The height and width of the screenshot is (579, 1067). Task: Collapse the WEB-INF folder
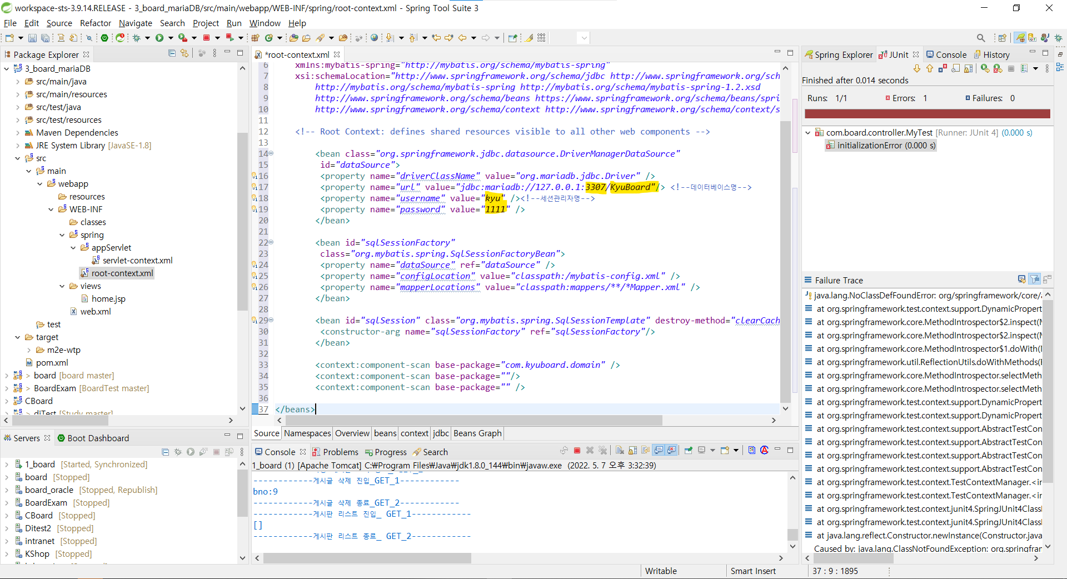point(51,209)
